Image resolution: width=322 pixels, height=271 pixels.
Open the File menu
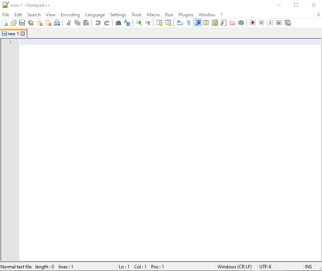coord(6,15)
